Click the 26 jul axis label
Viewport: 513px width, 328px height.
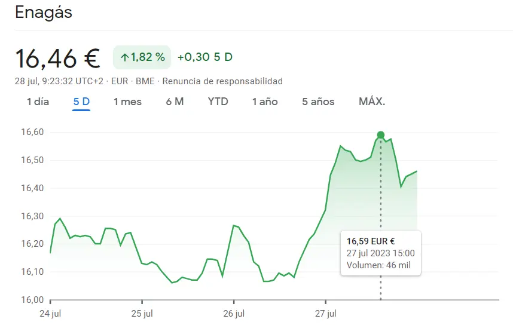[x=234, y=313]
